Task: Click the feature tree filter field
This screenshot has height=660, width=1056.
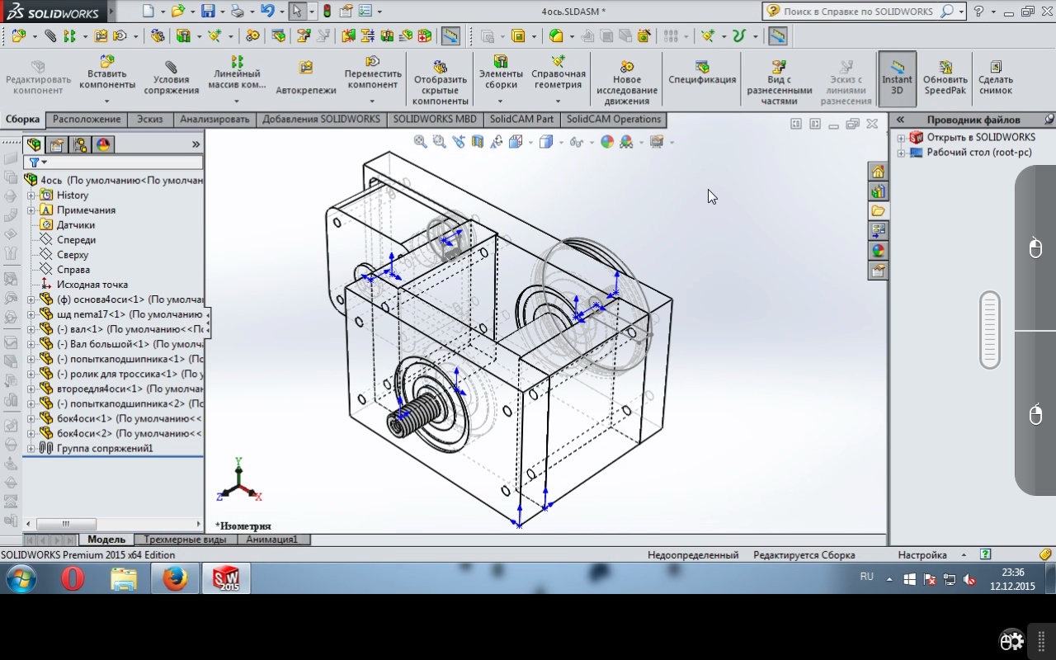Action: click(x=115, y=163)
